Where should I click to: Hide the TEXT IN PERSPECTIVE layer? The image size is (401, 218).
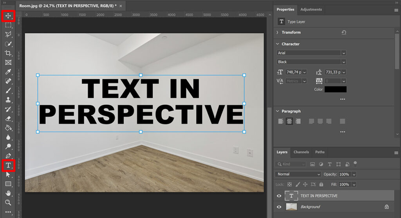[x=279, y=196]
